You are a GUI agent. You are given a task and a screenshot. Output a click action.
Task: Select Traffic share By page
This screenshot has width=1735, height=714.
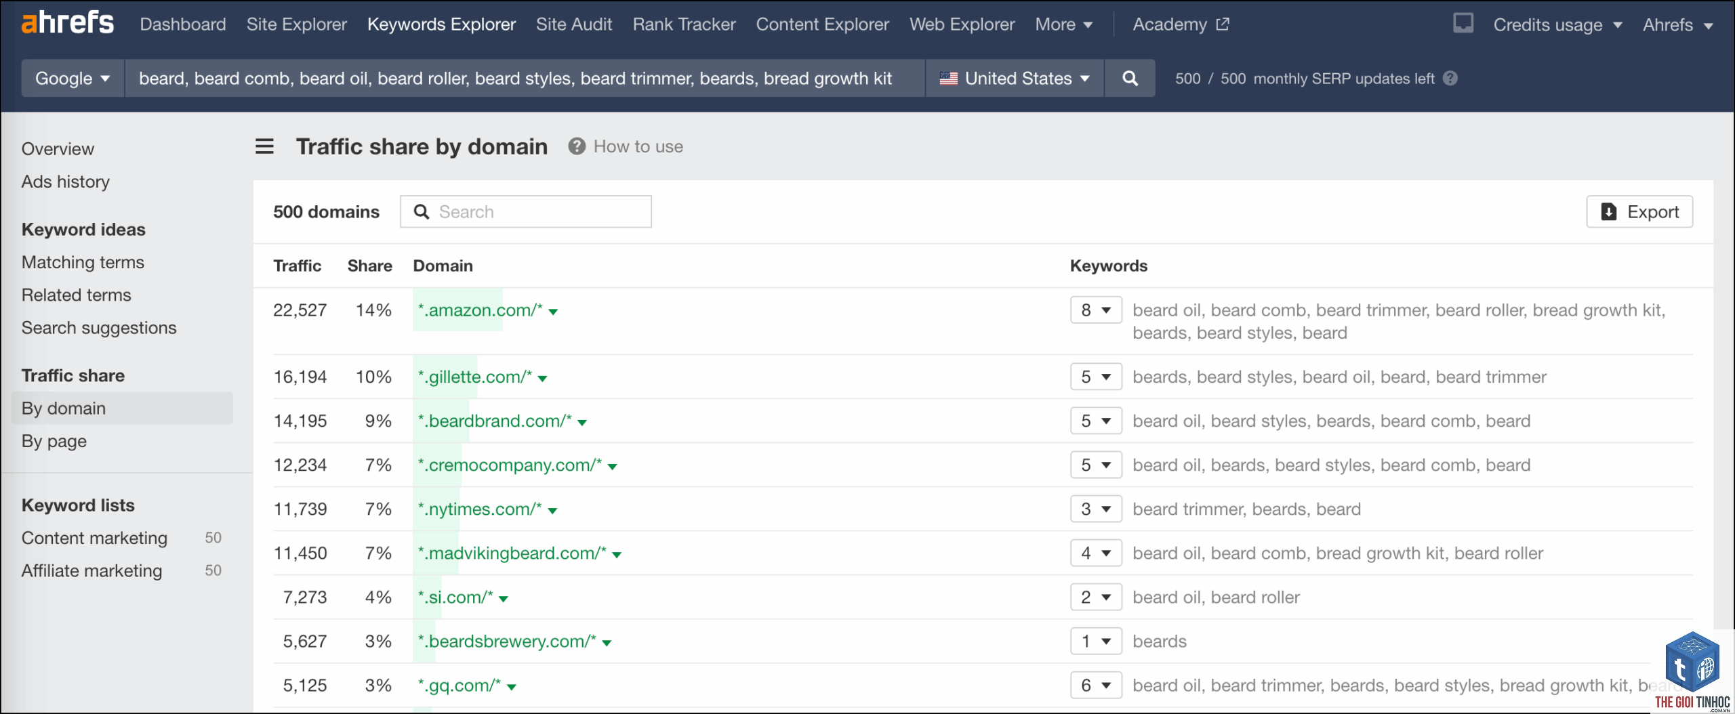pyautogui.click(x=54, y=441)
